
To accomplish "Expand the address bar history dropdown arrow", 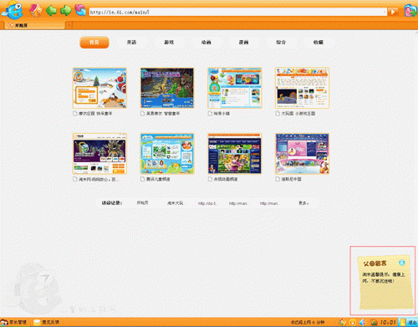I will tap(385, 12).
